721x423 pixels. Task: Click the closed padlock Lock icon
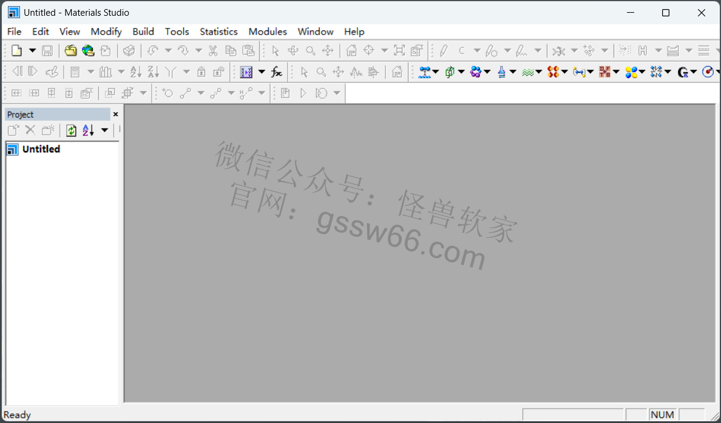[x=201, y=72]
